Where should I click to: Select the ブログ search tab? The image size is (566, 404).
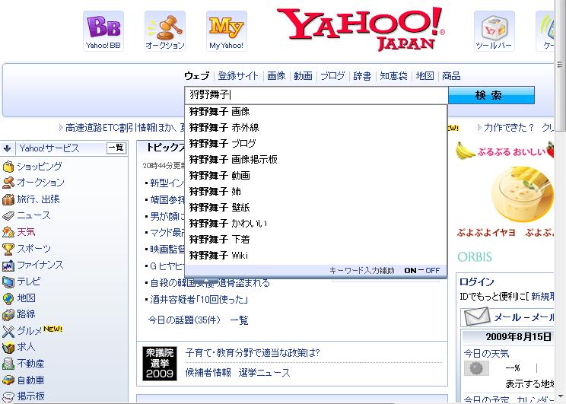[332, 76]
